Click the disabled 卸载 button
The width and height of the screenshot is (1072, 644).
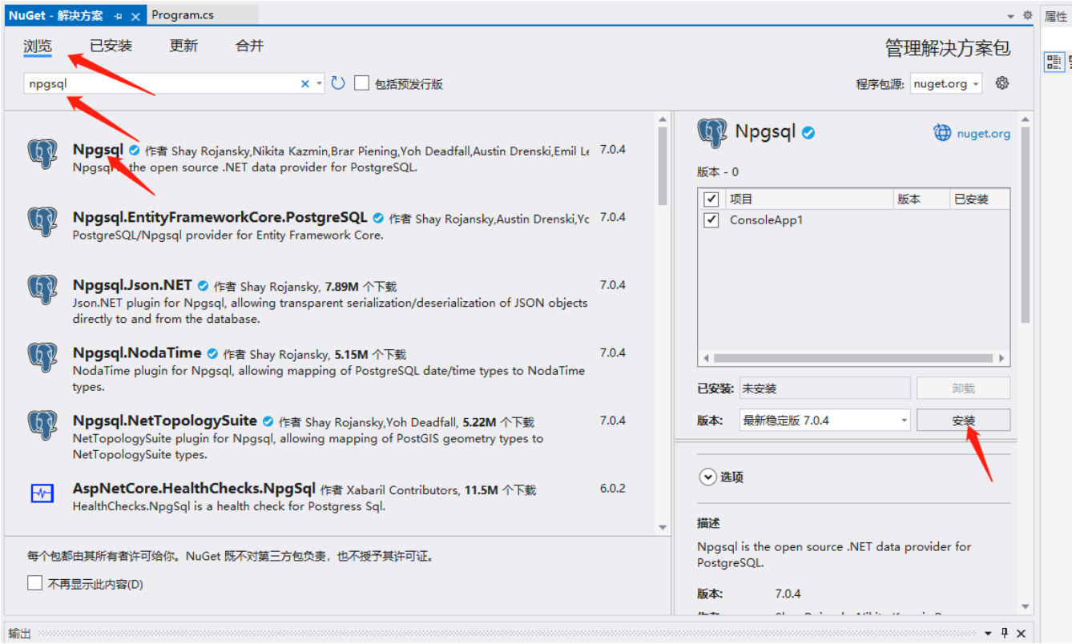coord(963,388)
